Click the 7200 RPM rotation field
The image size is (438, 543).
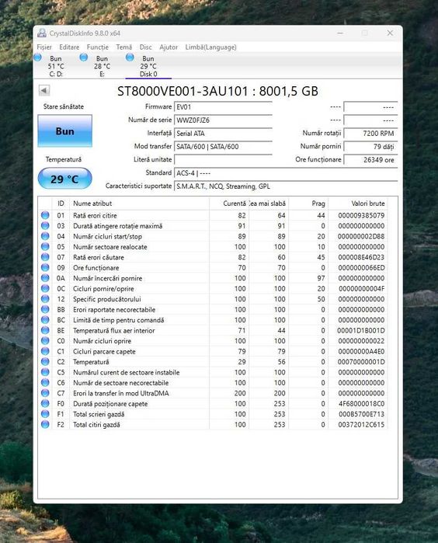point(370,134)
